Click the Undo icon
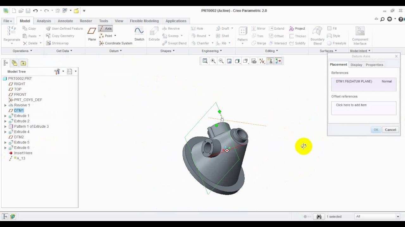The height and width of the screenshot is (227, 405). pos(35,11)
